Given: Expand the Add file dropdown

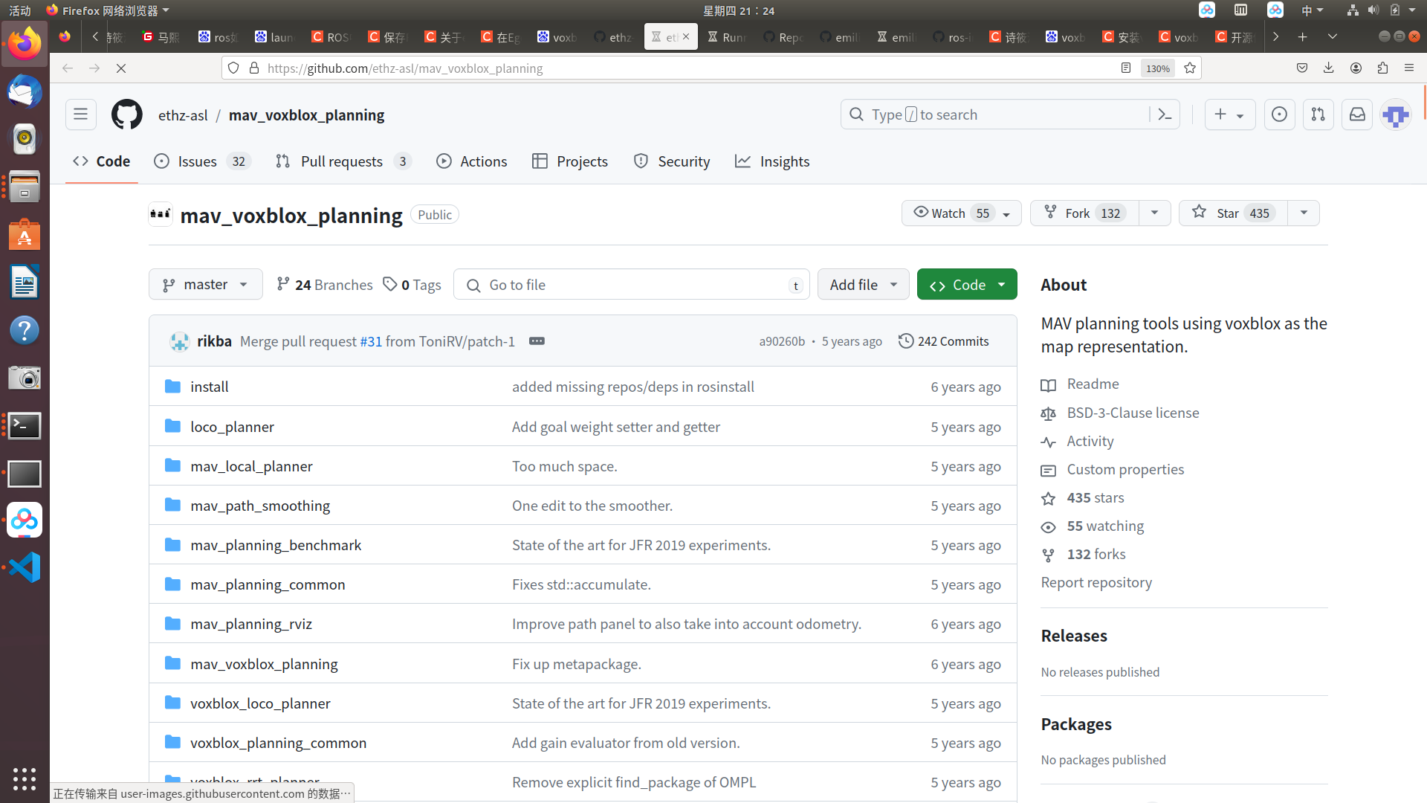Looking at the screenshot, I should [x=863, y=285].
